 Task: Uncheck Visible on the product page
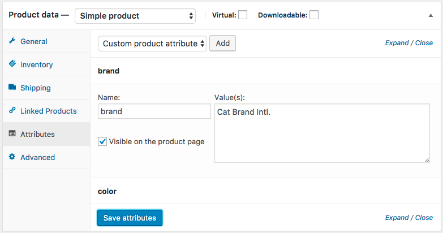[x=102, y=141]
